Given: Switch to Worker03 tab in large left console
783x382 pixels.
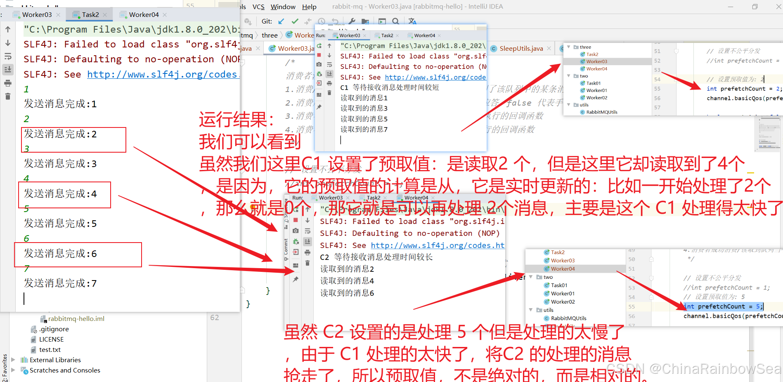Looking at the screenshot, I should pos(37,14).
